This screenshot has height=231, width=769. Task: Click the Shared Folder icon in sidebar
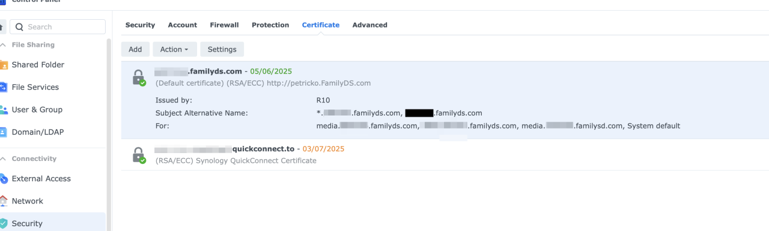tap(3, 65)
